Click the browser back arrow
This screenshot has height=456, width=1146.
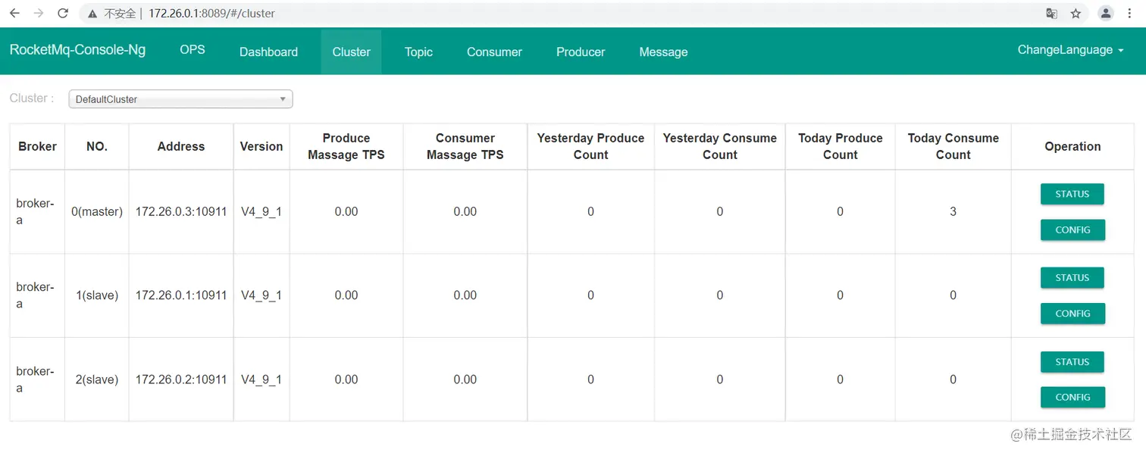[14, 14]
